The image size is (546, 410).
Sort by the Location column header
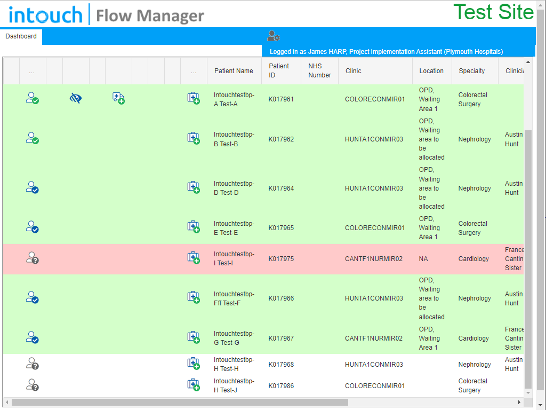pyautogui.click(x=431, y=71)
